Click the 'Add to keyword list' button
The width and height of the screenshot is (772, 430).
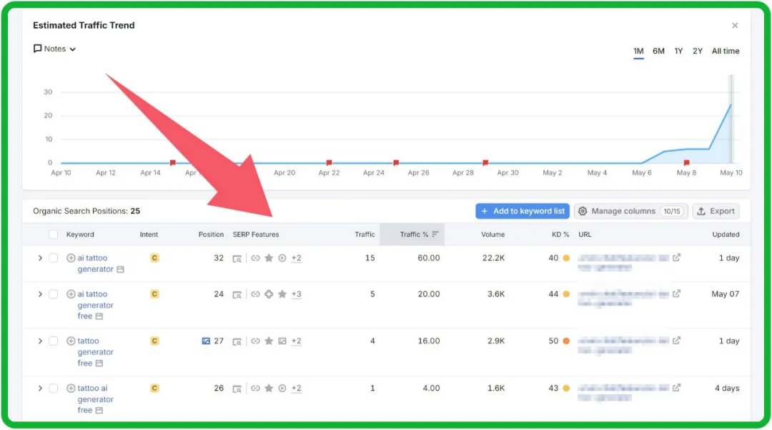(x=523, y=211)
